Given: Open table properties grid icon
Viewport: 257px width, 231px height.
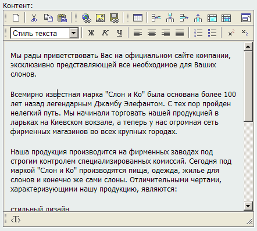Looking at the screenshot, I should coord(226,18).
